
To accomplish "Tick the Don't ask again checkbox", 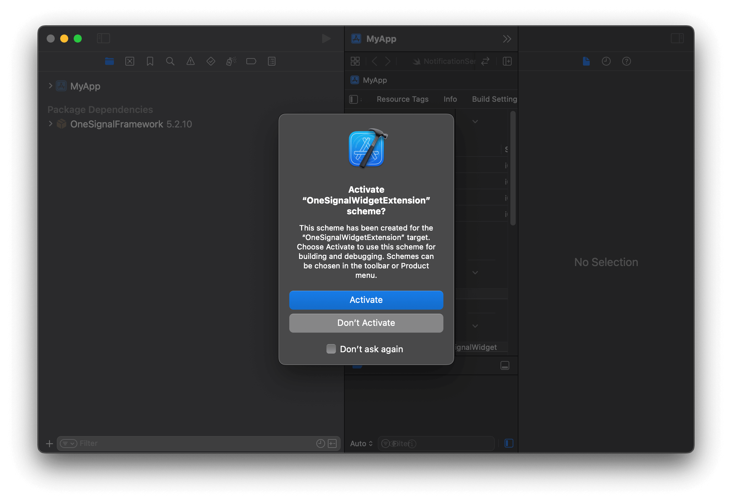I will tap(331, 349).
